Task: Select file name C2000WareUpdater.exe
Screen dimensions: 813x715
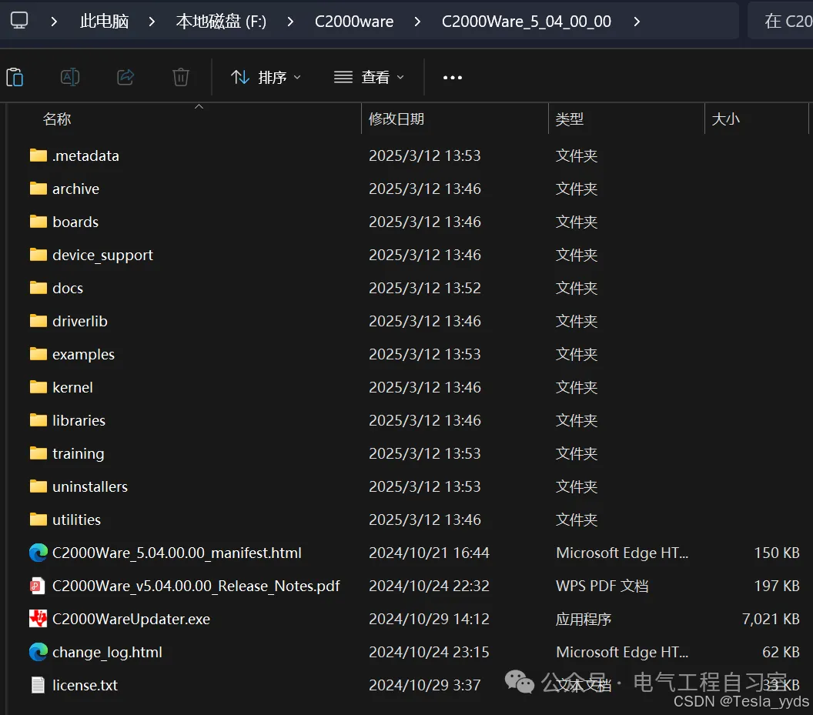Action: pos(131,619)
